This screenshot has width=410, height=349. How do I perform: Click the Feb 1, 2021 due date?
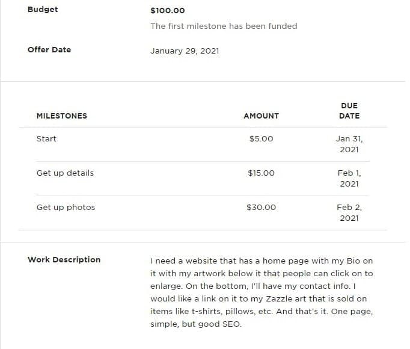349,178
